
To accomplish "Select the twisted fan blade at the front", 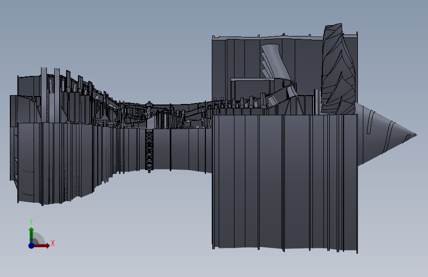I will 338,69.
